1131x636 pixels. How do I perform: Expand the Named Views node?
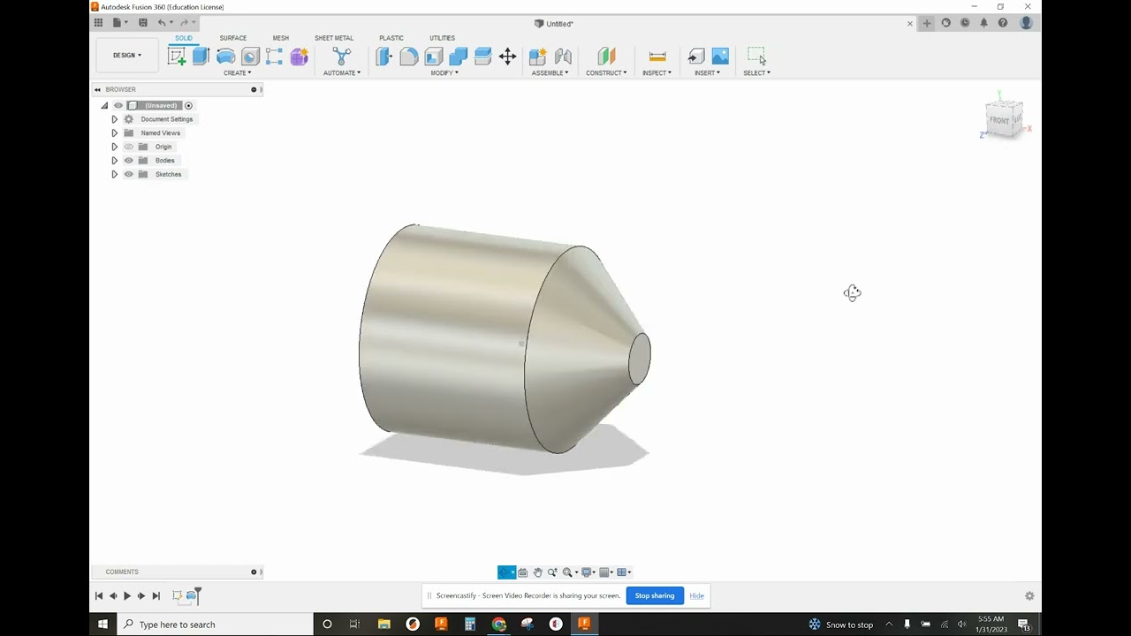(x=114, y=133)
